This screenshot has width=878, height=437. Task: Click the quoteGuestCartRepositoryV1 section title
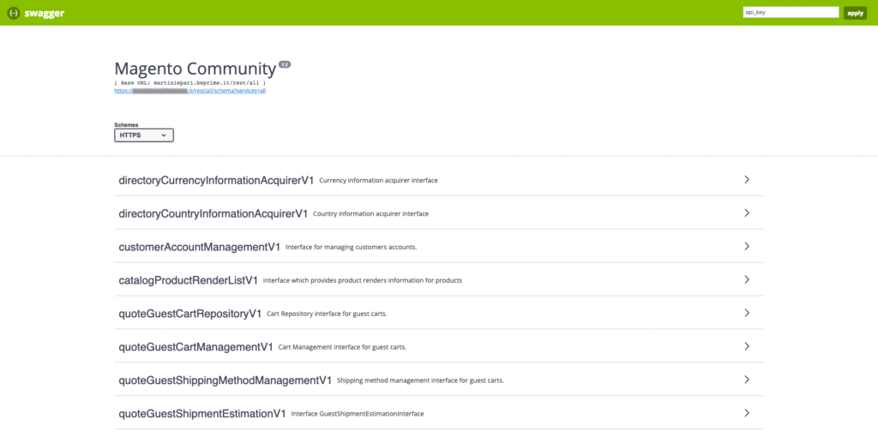click(x=190, y=314)
